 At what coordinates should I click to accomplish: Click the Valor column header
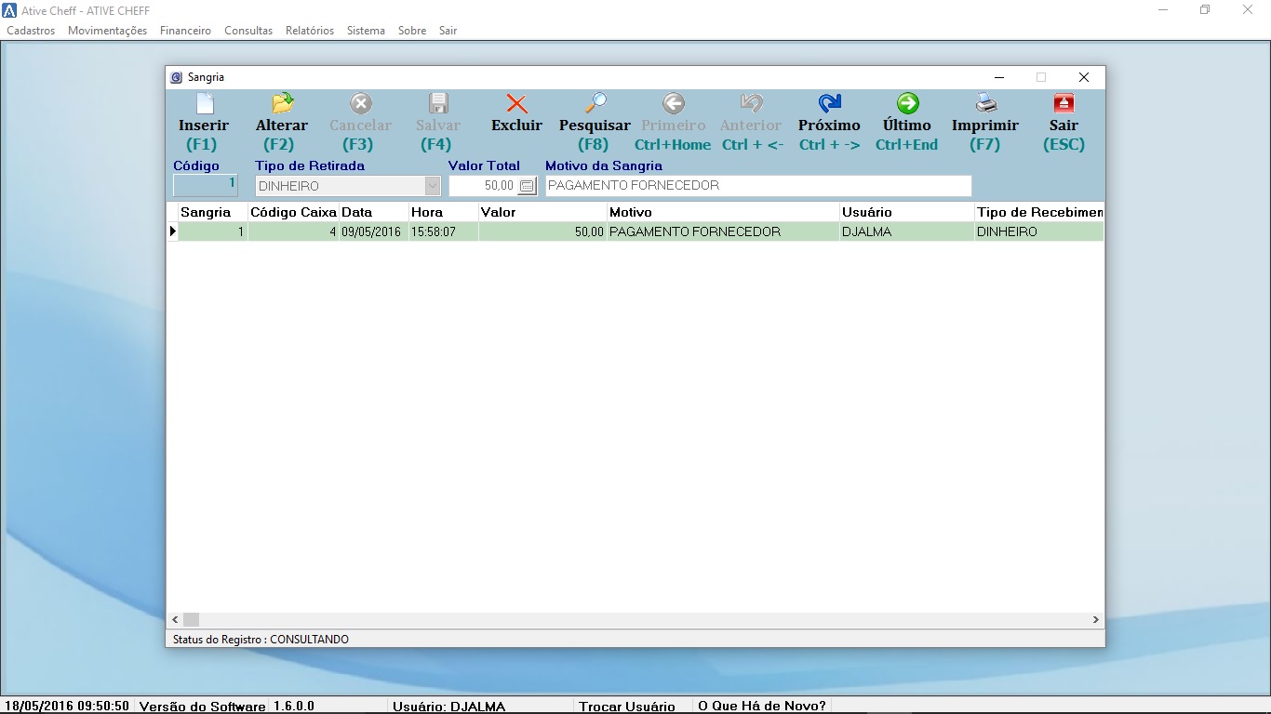pos(542,212)
